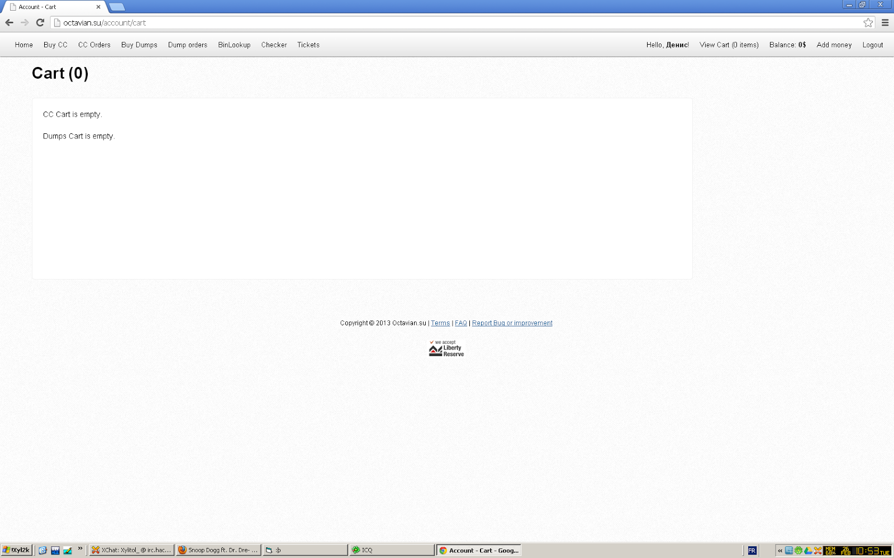Open Tickets in the navigation bar

click(x=308, y=45)
